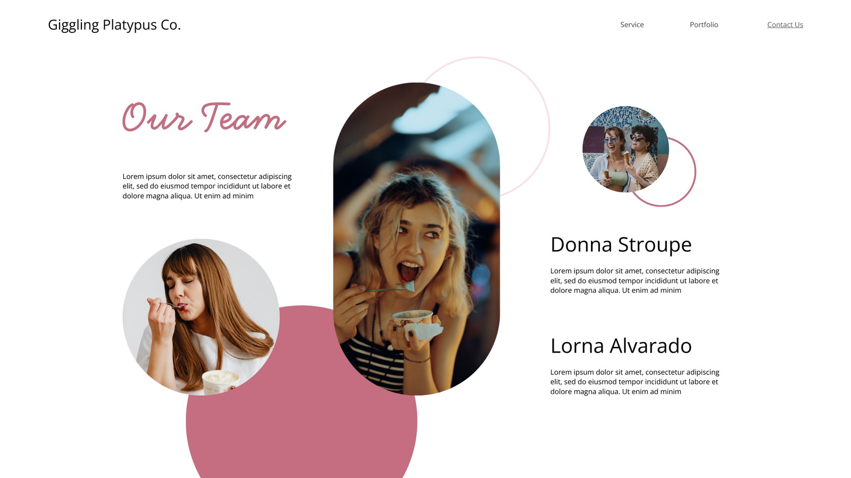Select the Our Team script heading
Screen dimensions: 851x478
coord(204,117)
